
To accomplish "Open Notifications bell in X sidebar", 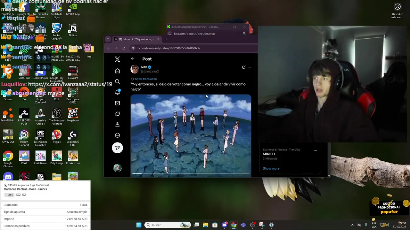I will (x=117, y=92).
